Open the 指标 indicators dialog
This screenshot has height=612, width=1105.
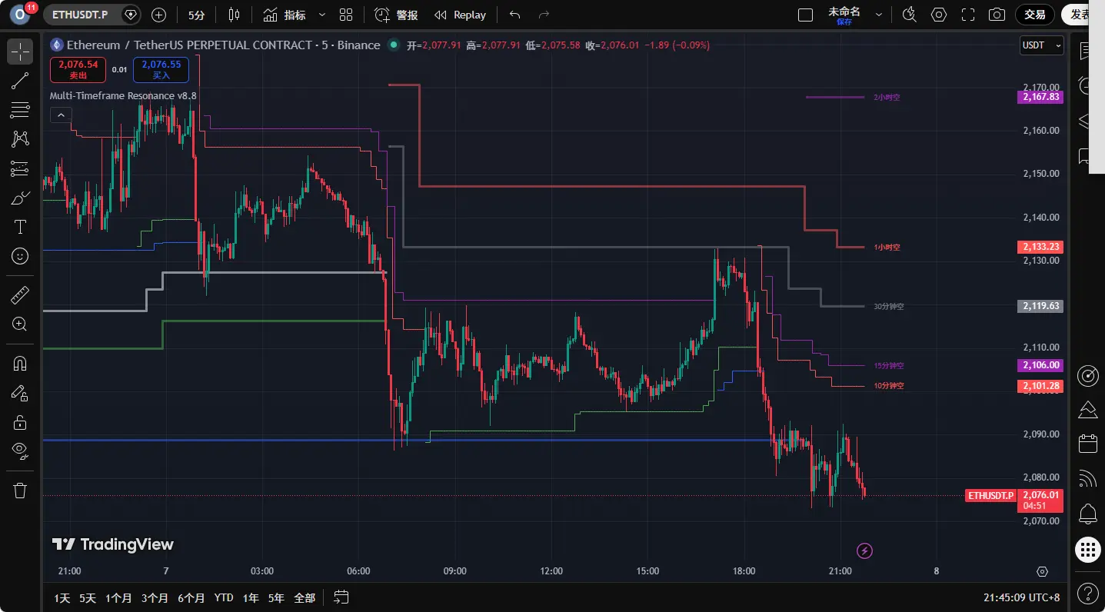coord(285,15)
